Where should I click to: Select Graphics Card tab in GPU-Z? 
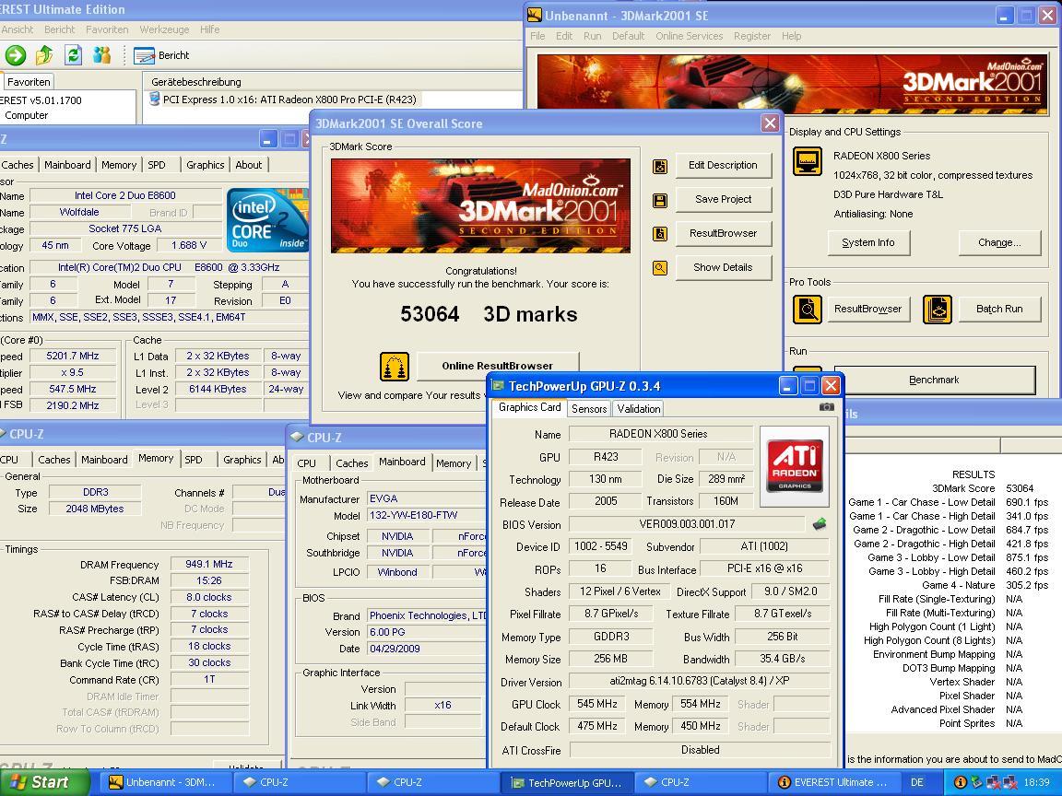tap(530, 407)
